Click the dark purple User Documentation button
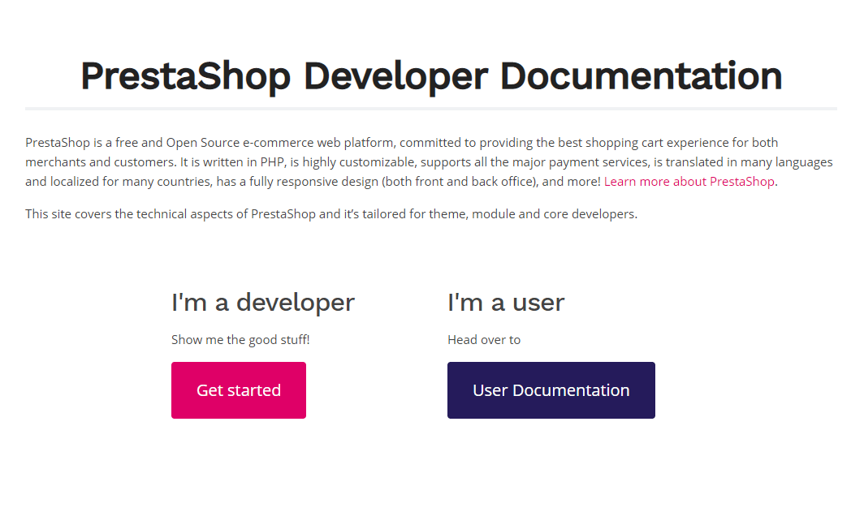The image size is (864, 525). click(551, 390)
